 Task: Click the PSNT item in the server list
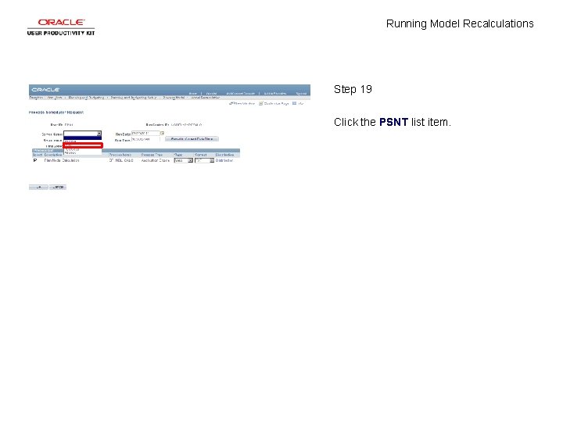point(83,145)
